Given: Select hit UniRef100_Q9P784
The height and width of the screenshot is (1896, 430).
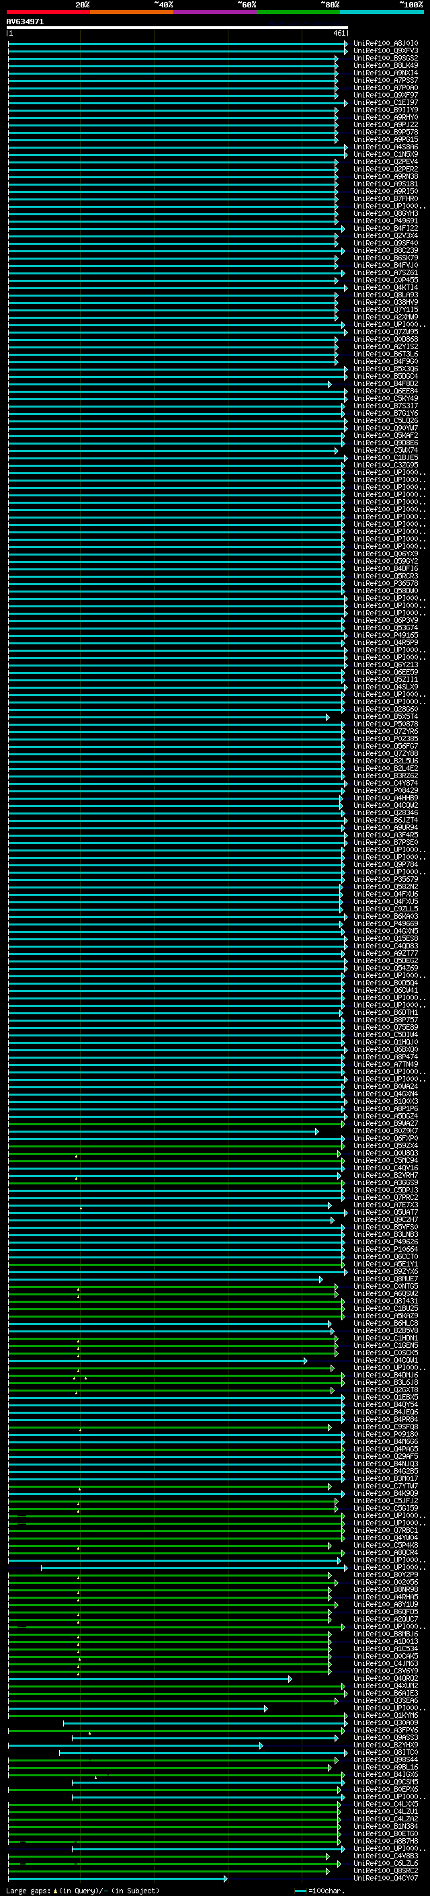Looking at the screenshot, I should click(385, 864).
